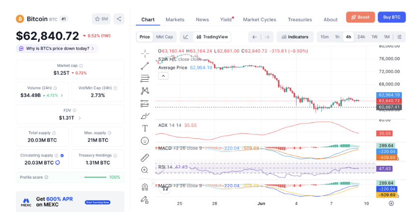Viewport: 411px width, 222px height.
Task: Click the Bitcoin logo icon
Action: 20,19
